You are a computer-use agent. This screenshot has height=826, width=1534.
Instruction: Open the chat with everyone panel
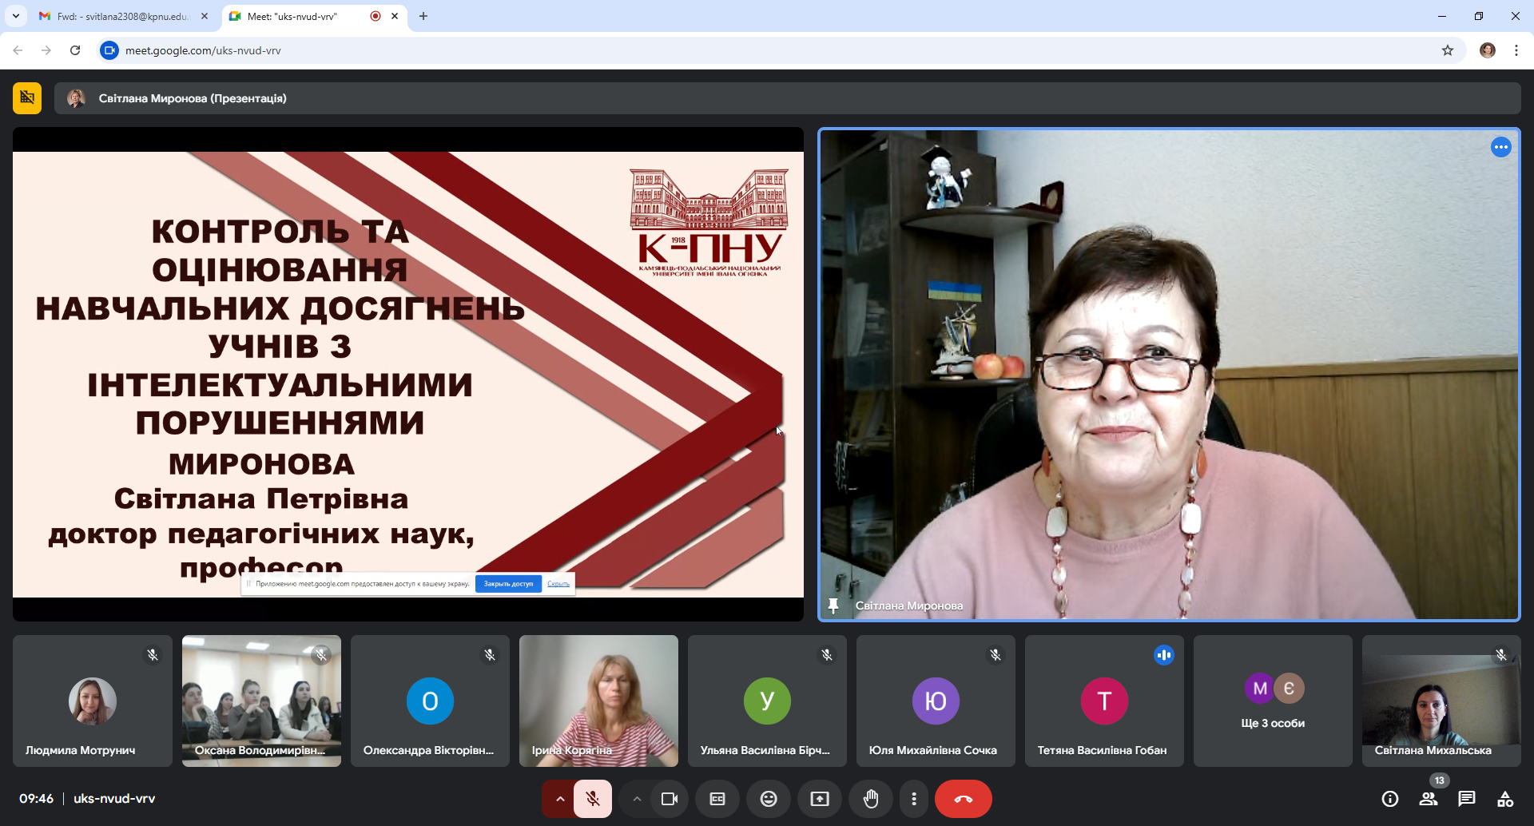click(x=1467, y=799)
